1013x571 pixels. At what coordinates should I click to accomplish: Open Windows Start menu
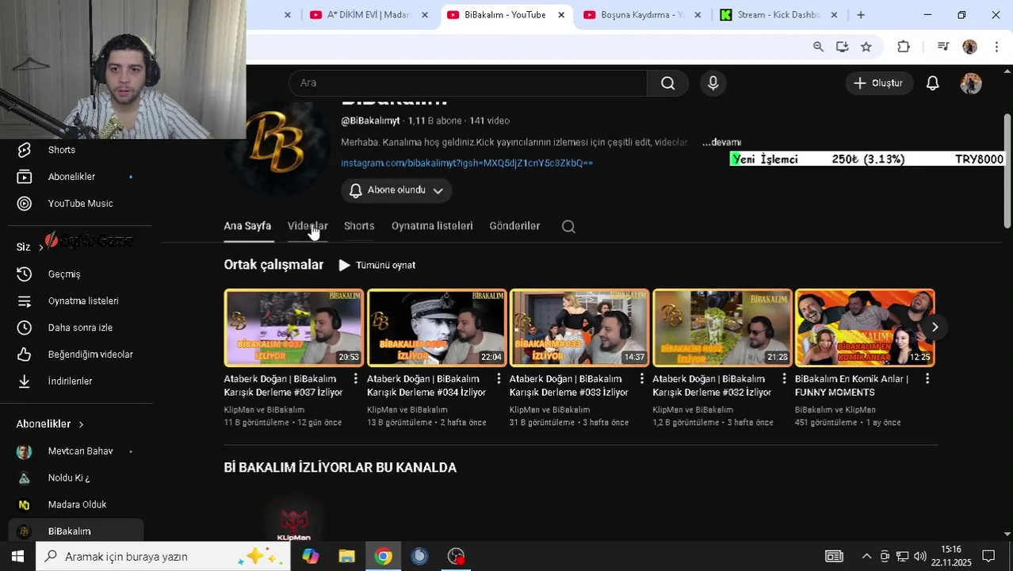(17, 557)
